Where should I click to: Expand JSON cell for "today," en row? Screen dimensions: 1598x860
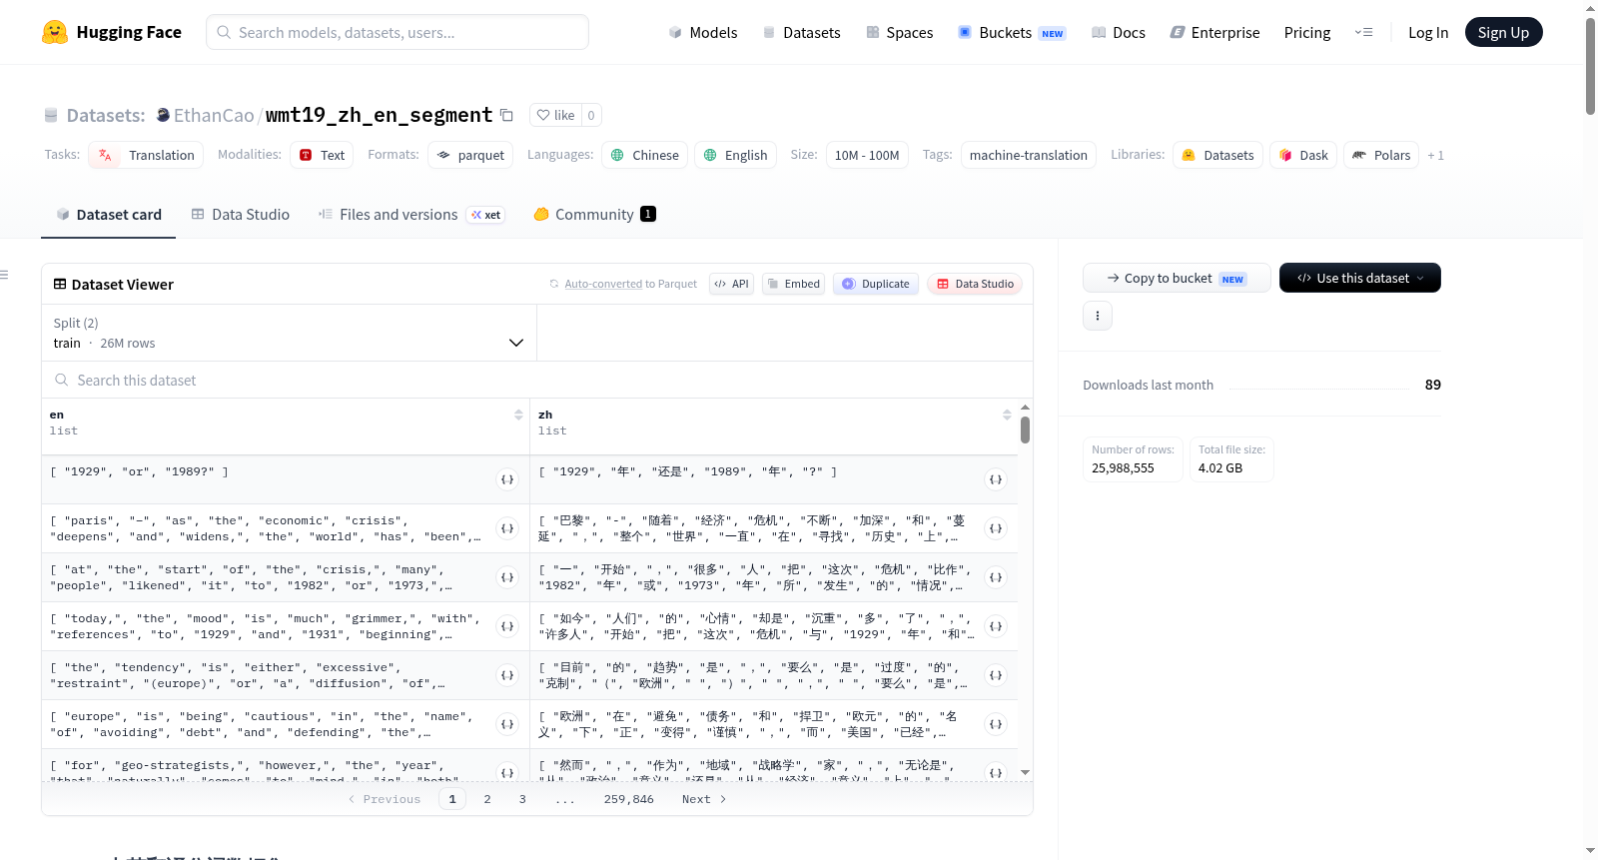tap(507, 626)
